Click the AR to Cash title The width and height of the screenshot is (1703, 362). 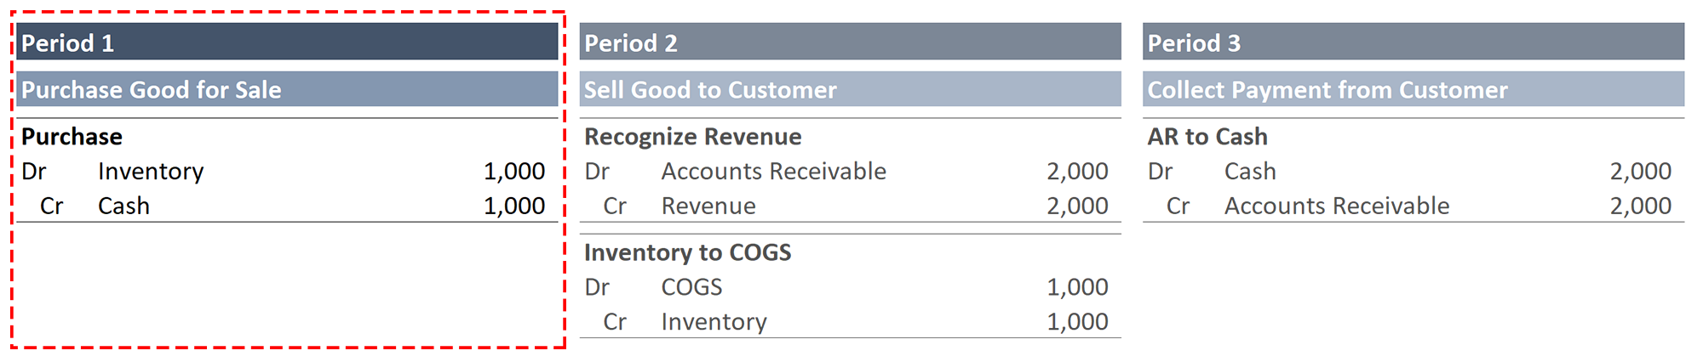click(x=1207, y=136)
